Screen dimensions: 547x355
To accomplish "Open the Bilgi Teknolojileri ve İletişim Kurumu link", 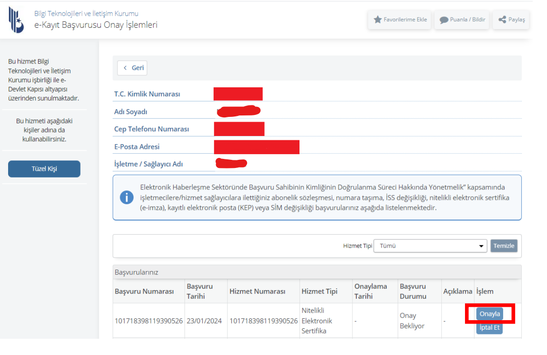I will (x=86, y=13).
